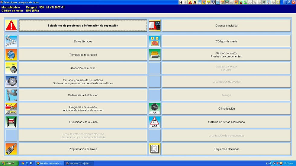This screenshot has height=166, width=296.
Task: Click the go-to-first arrow in the toolbar
Action: [x=181, y=2]
